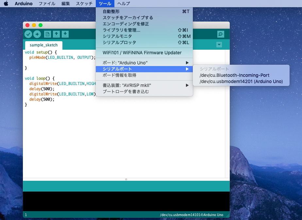Image resolution: width=302 pixels, height=220 pixels.
Task: Open the ヘルプ menu
Action: (x=124, y=4)
